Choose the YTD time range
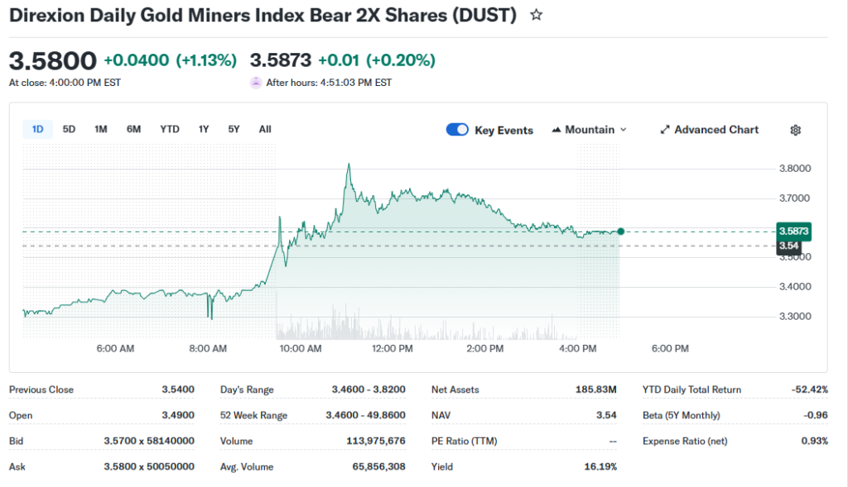Screen dimensions: 848x487 coord(170,129)
